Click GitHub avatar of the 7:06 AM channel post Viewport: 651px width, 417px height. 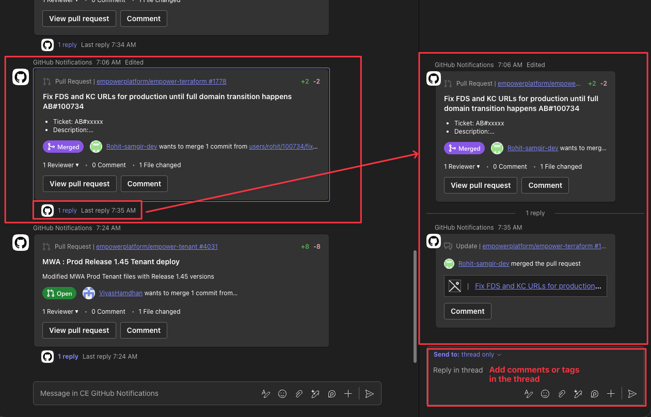pos(21,77)
